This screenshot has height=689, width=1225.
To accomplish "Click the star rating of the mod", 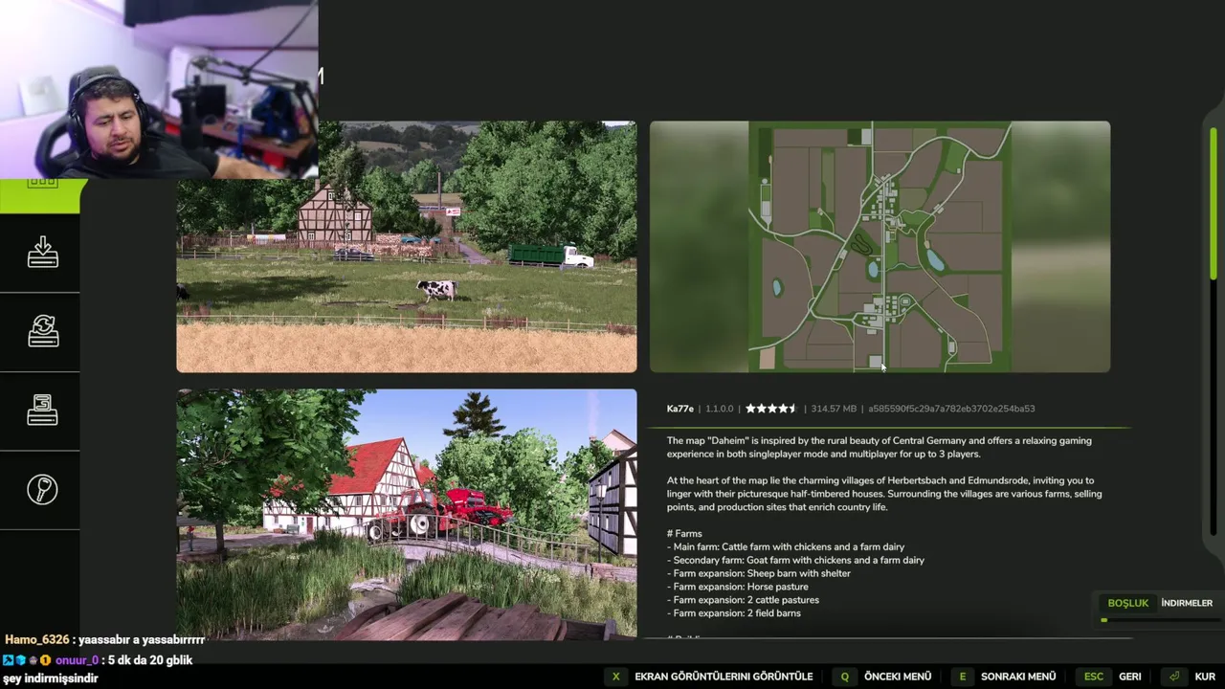I will 770,409.
